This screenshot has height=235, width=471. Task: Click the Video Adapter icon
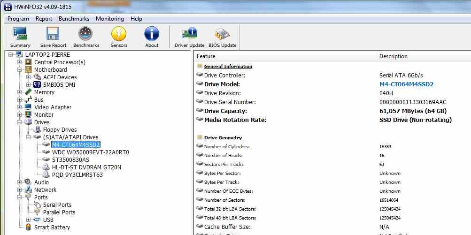click(28, 107)
